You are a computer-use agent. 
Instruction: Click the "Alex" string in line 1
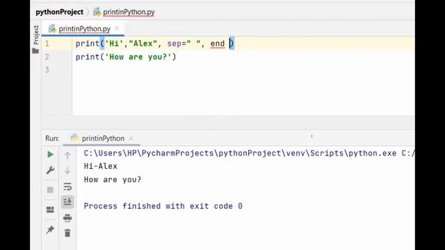[x=143, y=44]
